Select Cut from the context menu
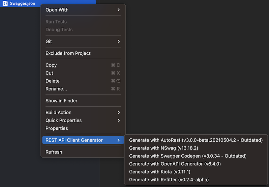 (83, 73)
